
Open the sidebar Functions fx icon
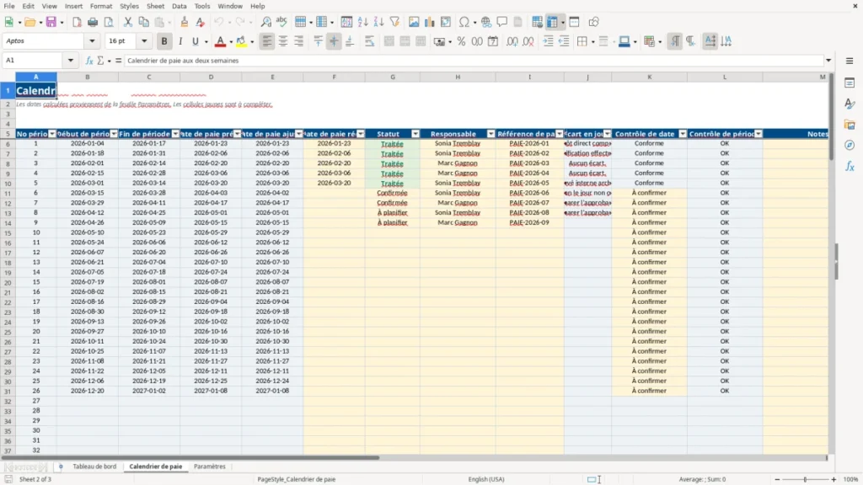coord(850,166)
